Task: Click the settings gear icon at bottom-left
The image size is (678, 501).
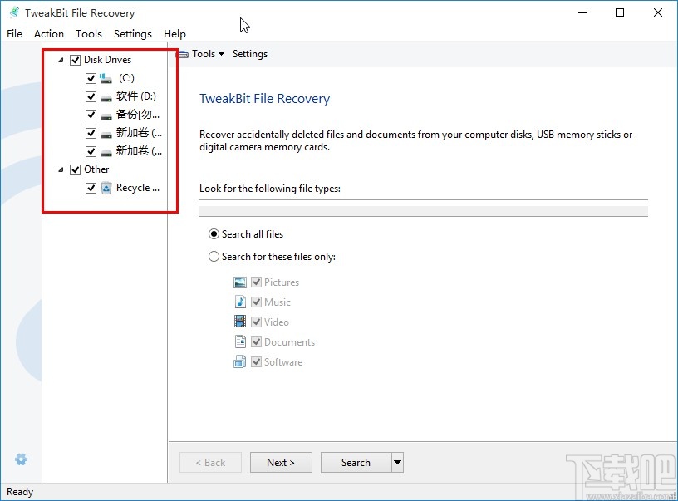Action: pos(22,459)
